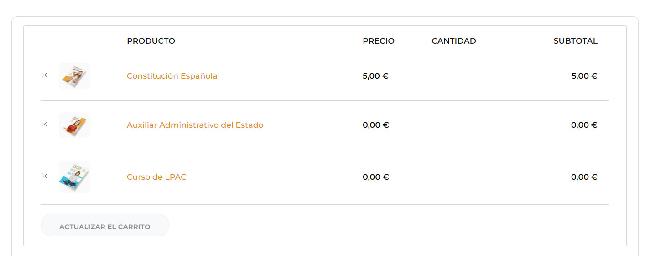Remove Constitución Española from the cart

45,75
